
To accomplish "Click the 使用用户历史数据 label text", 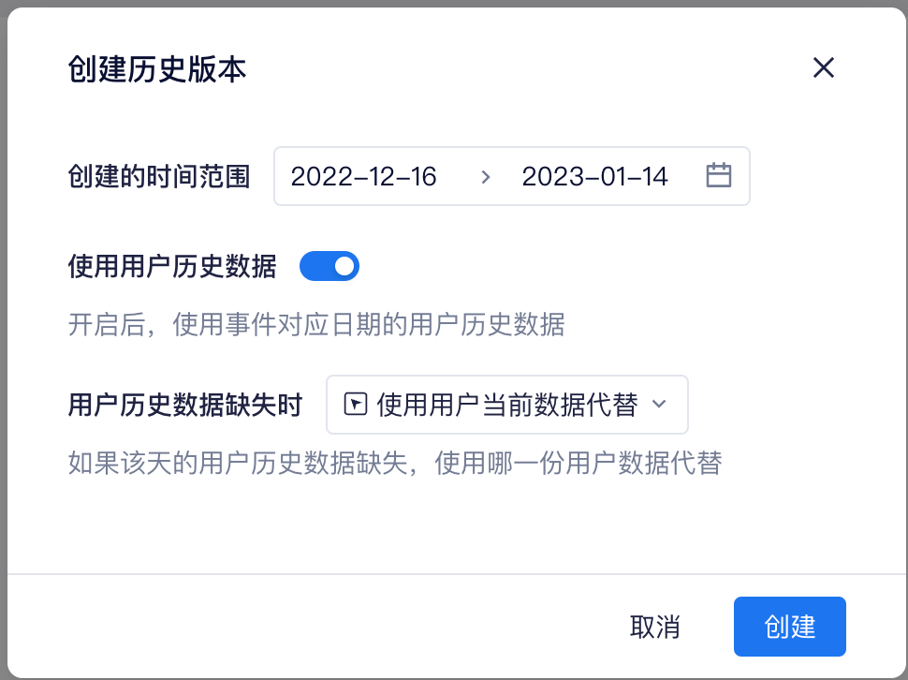I will (x=172, y=266).
